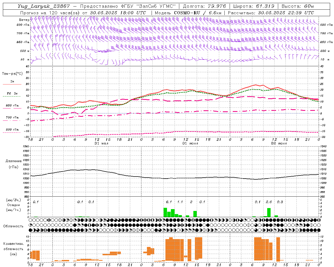334x267 pixels.
Task: Click forecast start time 30.05.2025 18:00 UTC
Action: pos(118,13)
